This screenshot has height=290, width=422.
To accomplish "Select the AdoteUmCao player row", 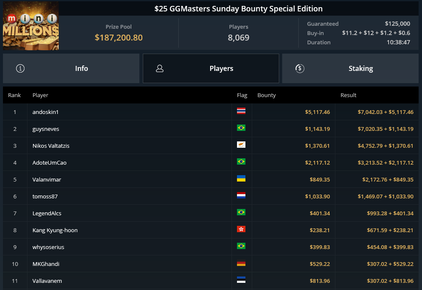I will (211, 163).
